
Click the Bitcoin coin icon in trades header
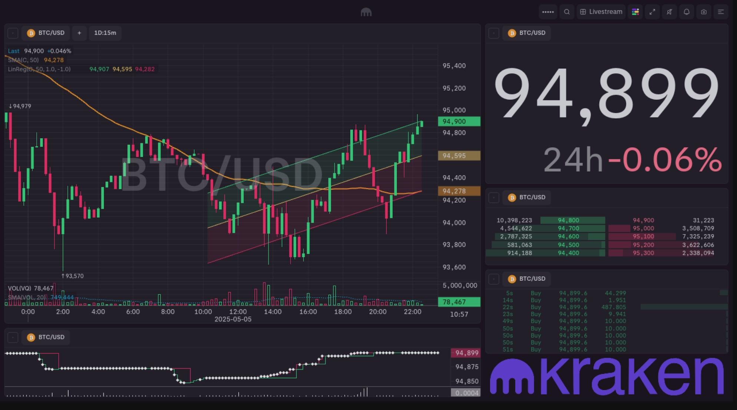[x=512, y=279]
